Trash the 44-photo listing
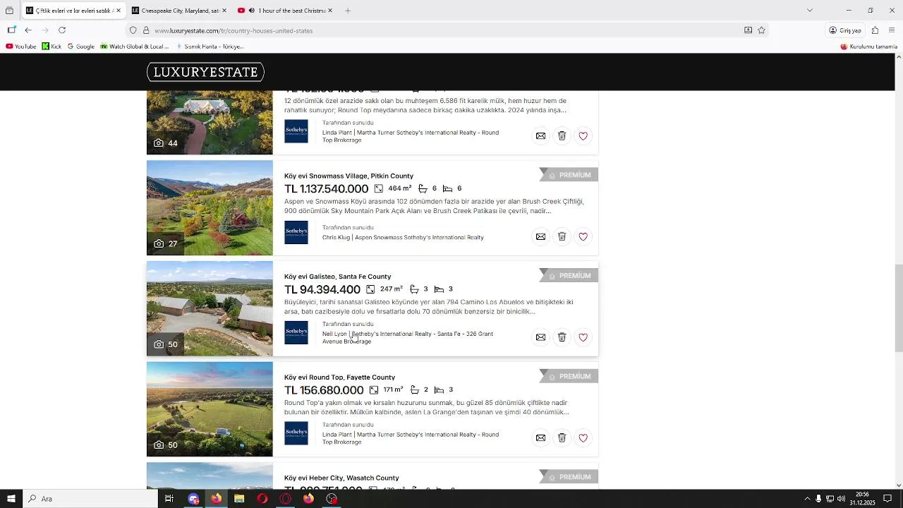The height and width of the screenshot is (508, 903). pyautogui.click(x=562, y=135)
